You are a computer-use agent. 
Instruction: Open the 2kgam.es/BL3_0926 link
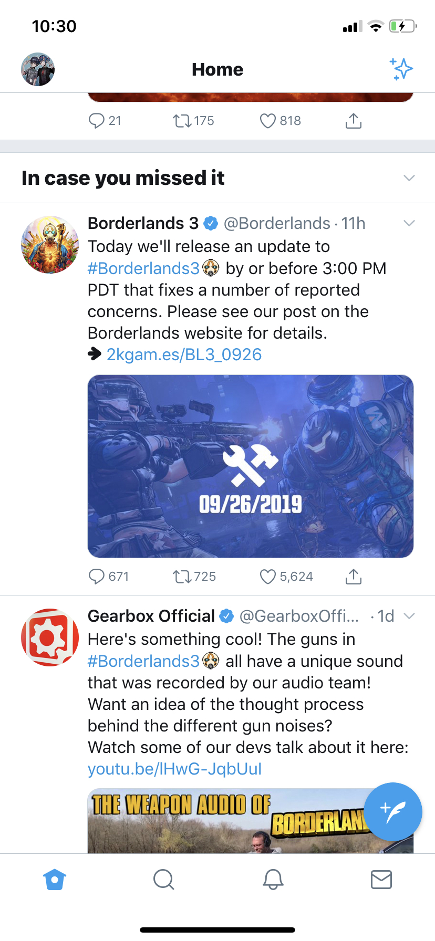(184, 354)
